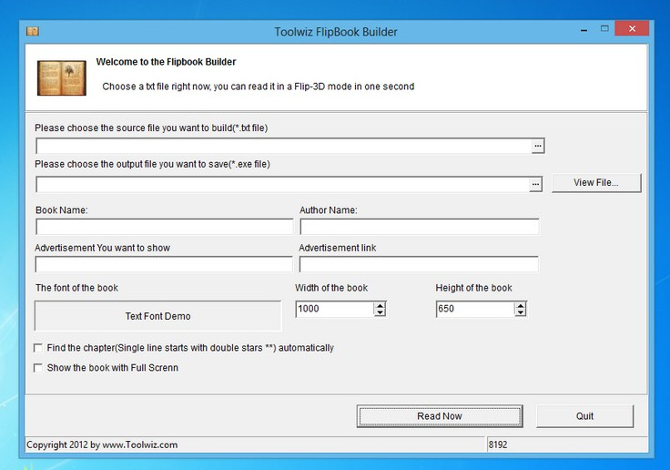Open the Text Font Demo font picker

(158, 316)
